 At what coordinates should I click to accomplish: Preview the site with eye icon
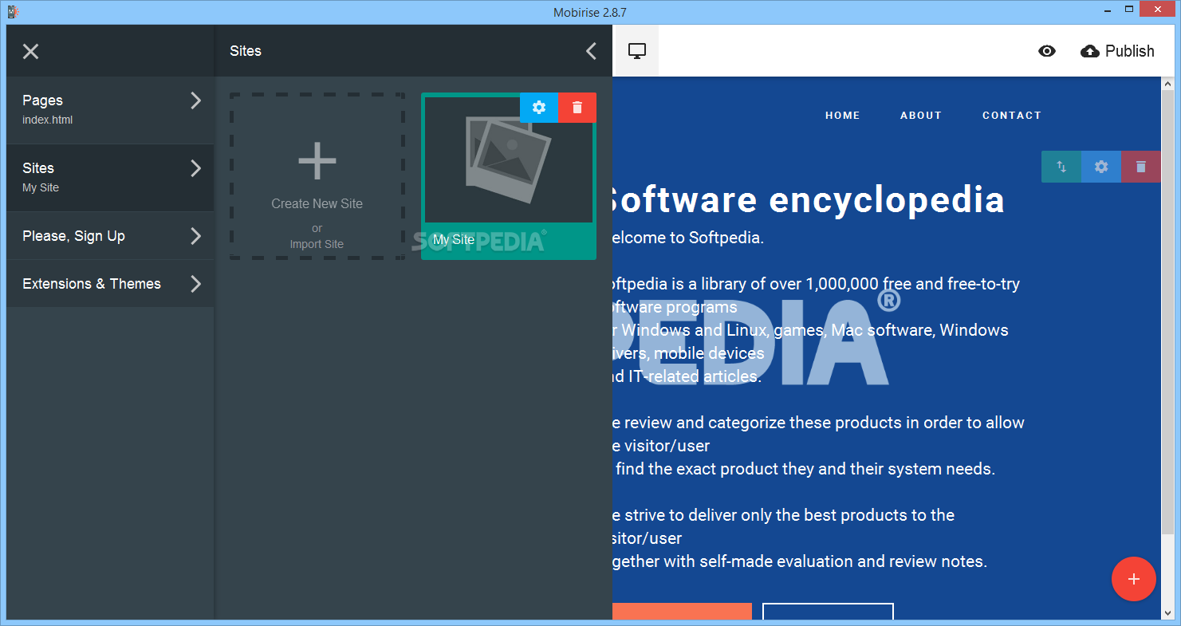[x=1047, y=51]
